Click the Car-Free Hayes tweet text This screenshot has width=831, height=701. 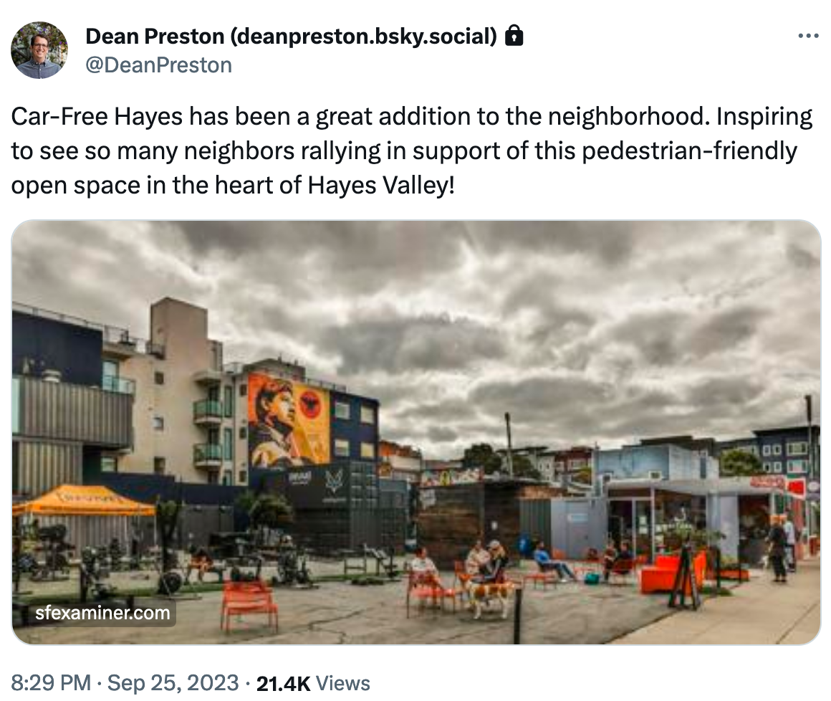tap(412, 151)
